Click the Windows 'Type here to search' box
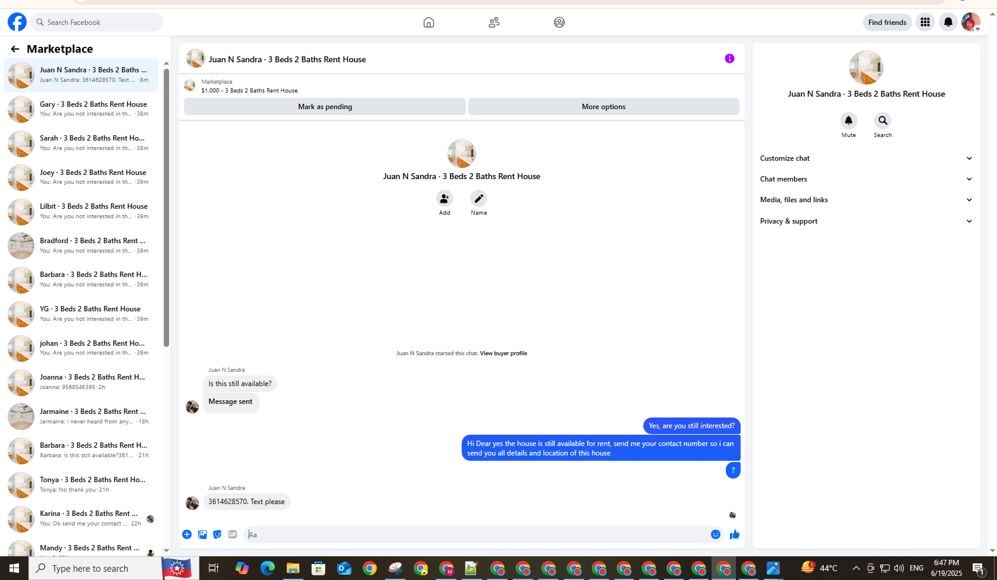The image size is (997, 580). tap(95, 568)
